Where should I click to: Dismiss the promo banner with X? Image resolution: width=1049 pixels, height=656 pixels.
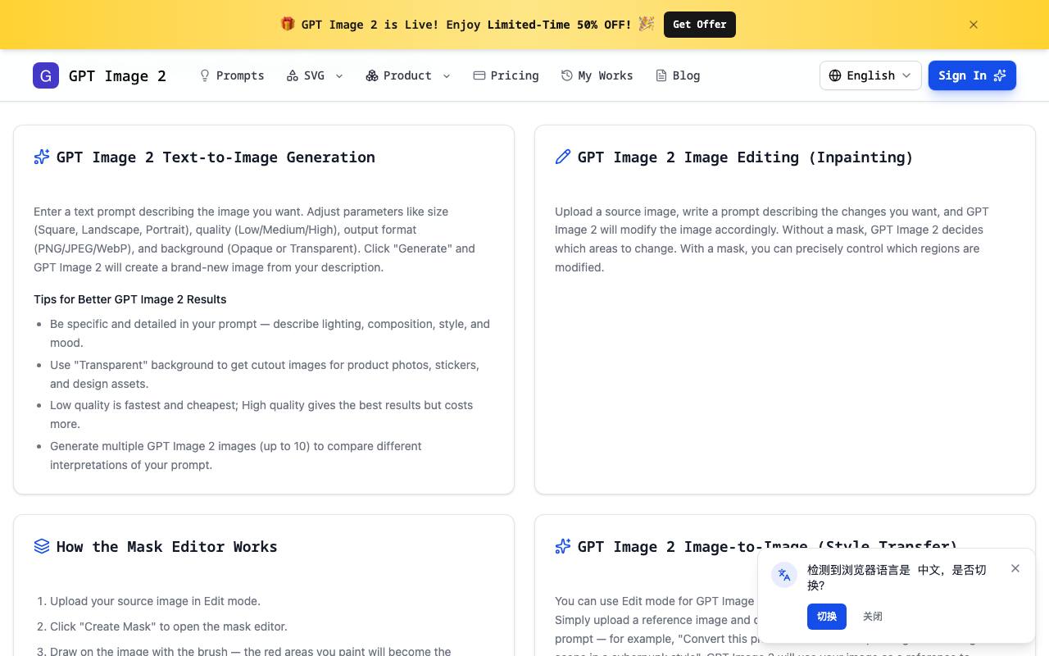[974, 25]
